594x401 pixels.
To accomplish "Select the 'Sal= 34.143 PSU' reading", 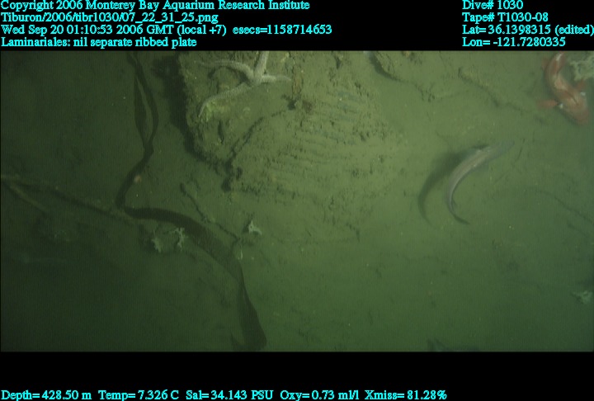I will click(229, 395).
